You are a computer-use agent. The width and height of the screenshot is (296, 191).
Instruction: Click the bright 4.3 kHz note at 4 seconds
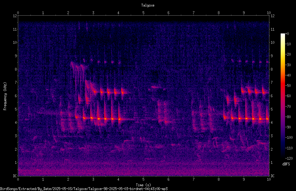pos(119,119)
